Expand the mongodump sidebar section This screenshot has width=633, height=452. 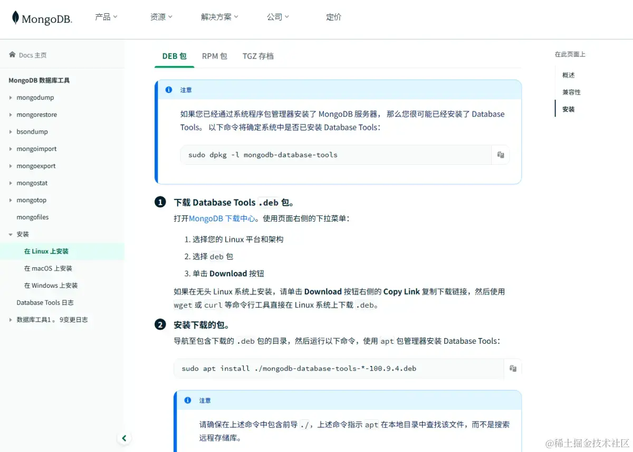click(x=12, y=97)
